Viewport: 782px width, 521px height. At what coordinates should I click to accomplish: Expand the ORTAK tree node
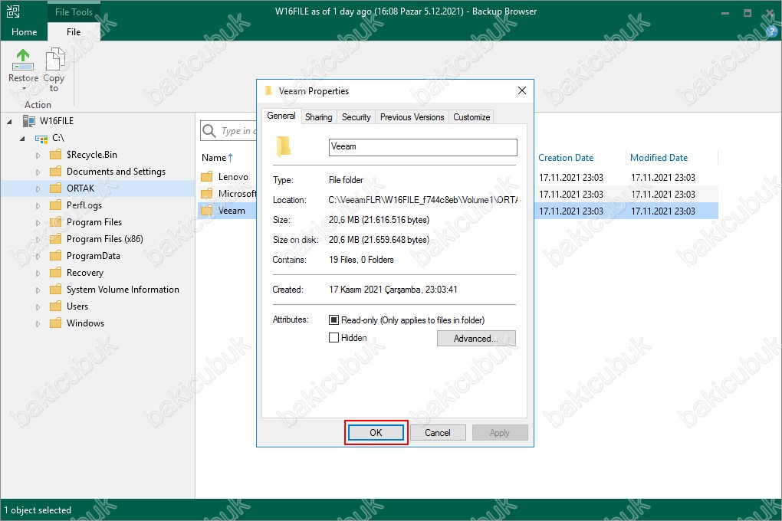tap(38, 188)
